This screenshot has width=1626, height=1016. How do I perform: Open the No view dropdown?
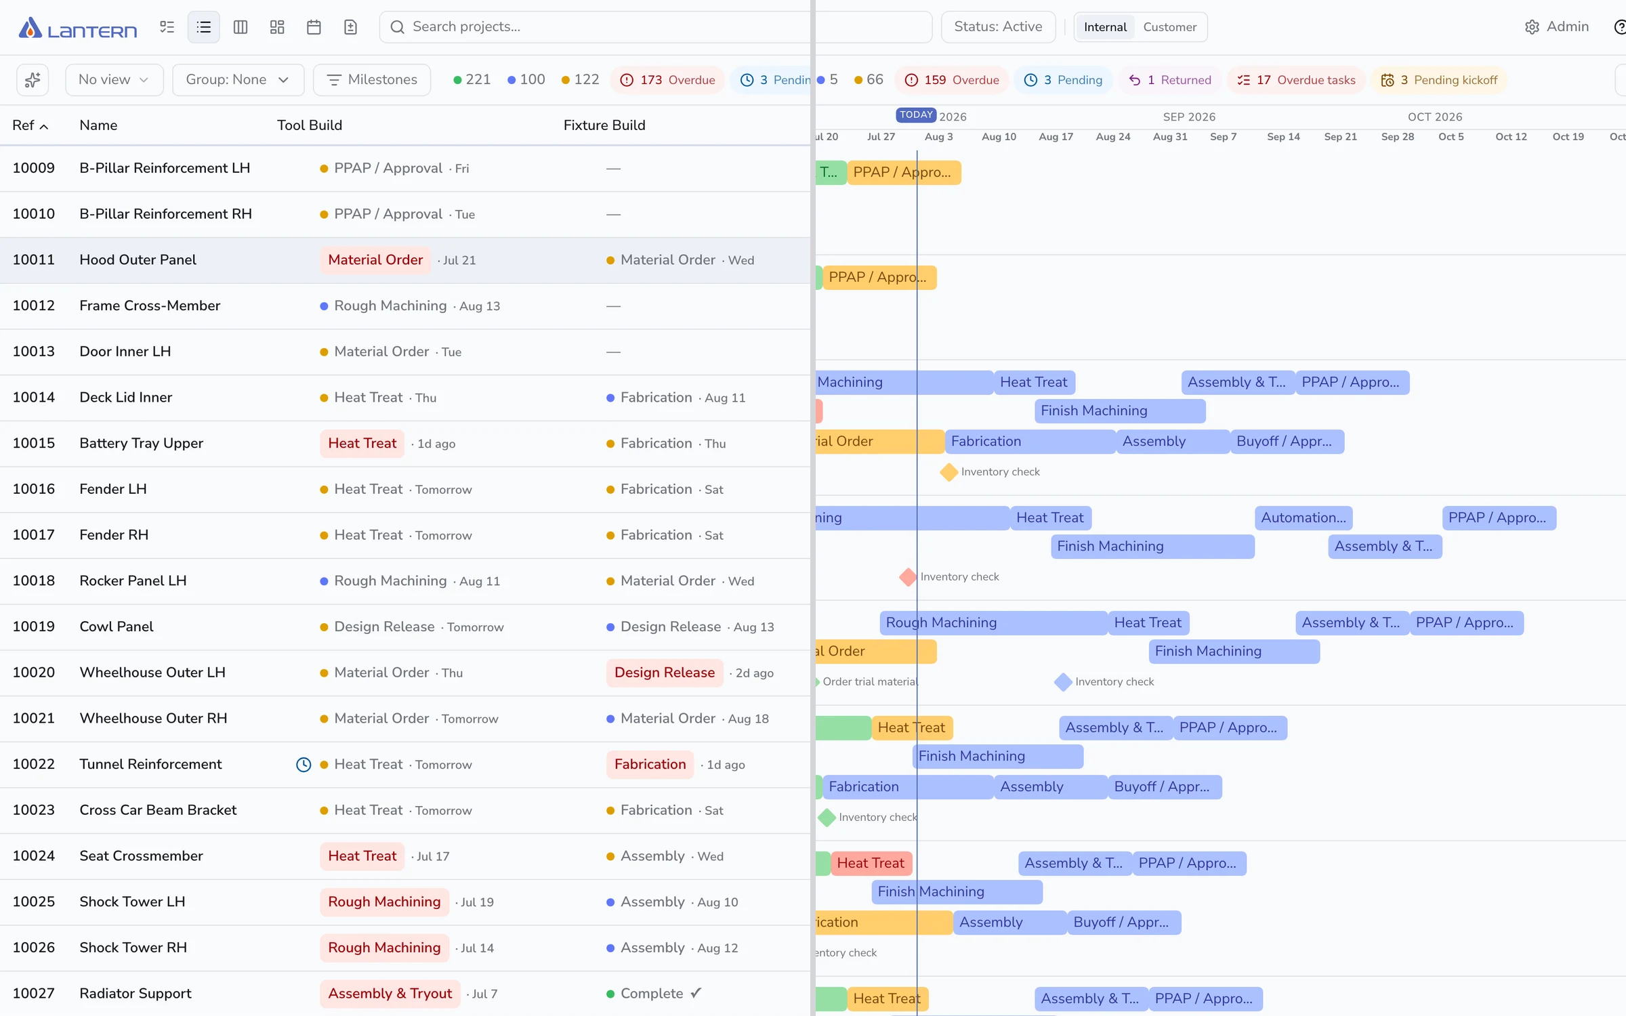(114, 80)
